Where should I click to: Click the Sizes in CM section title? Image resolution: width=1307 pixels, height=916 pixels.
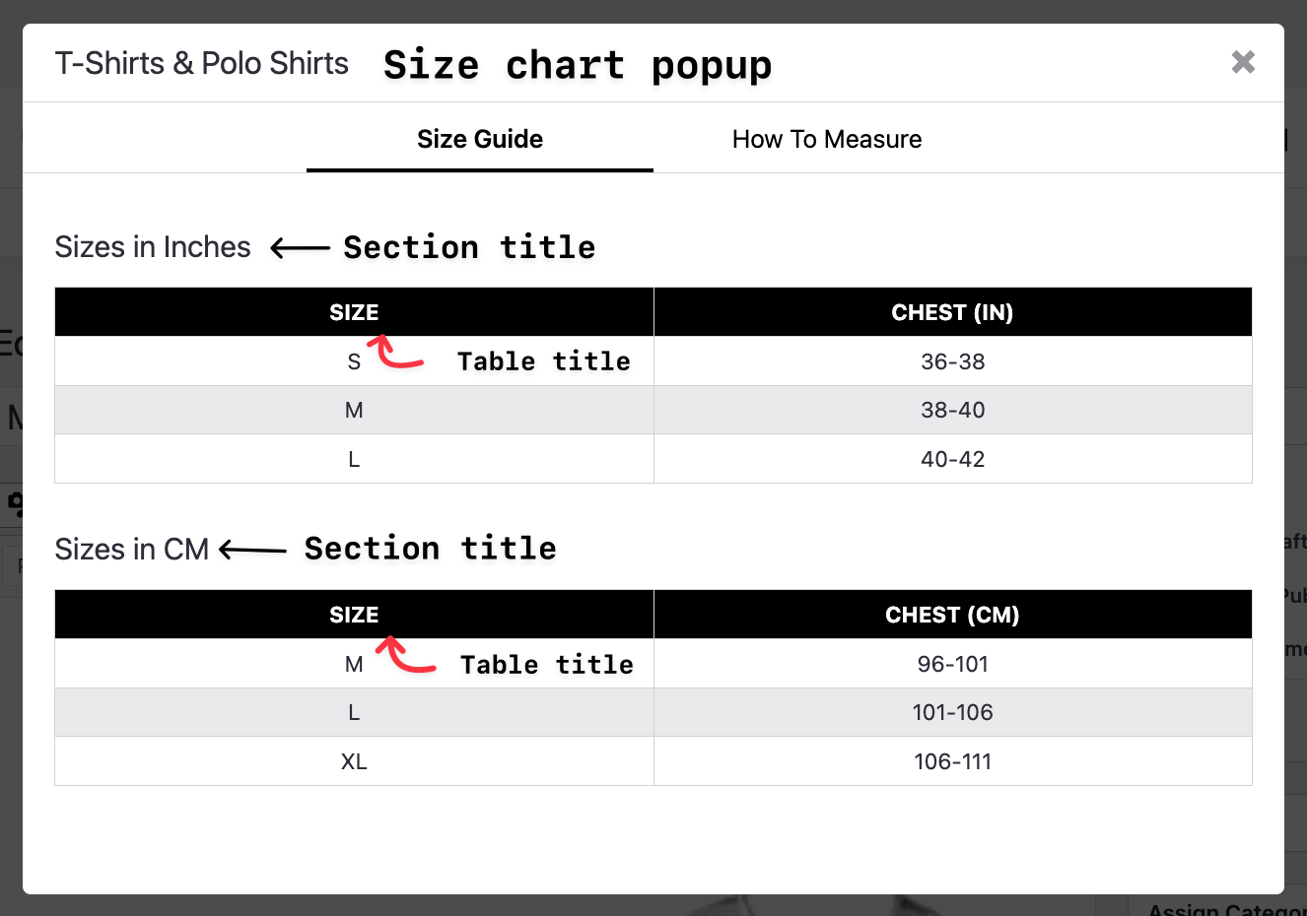point(132,549)
